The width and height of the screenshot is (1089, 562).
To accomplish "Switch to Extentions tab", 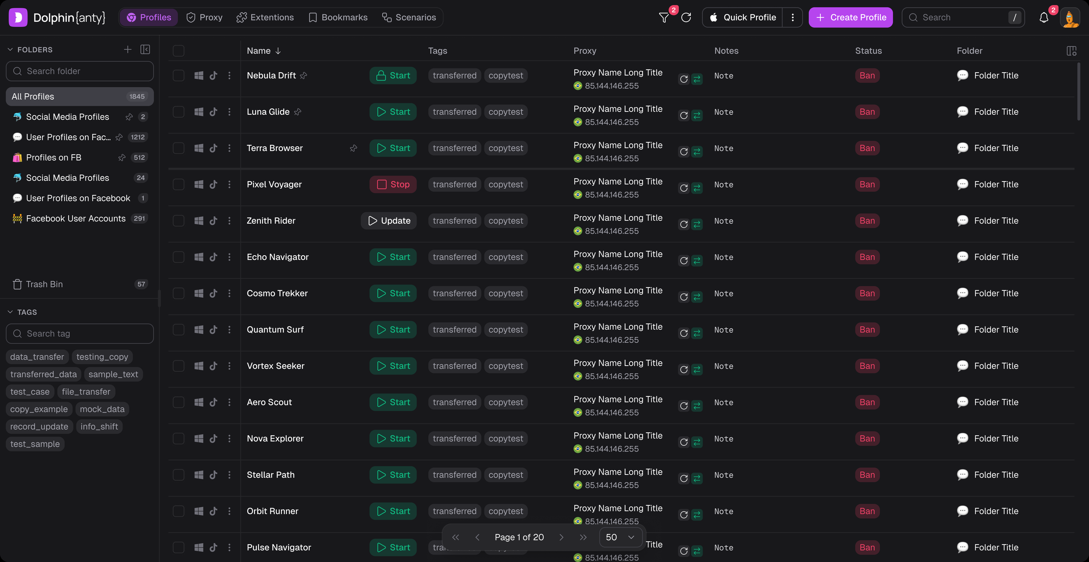I will click(265, 17).
